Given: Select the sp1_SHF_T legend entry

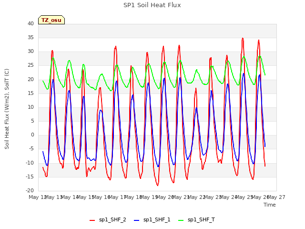Looking at the screenshot, I should 197,220.
